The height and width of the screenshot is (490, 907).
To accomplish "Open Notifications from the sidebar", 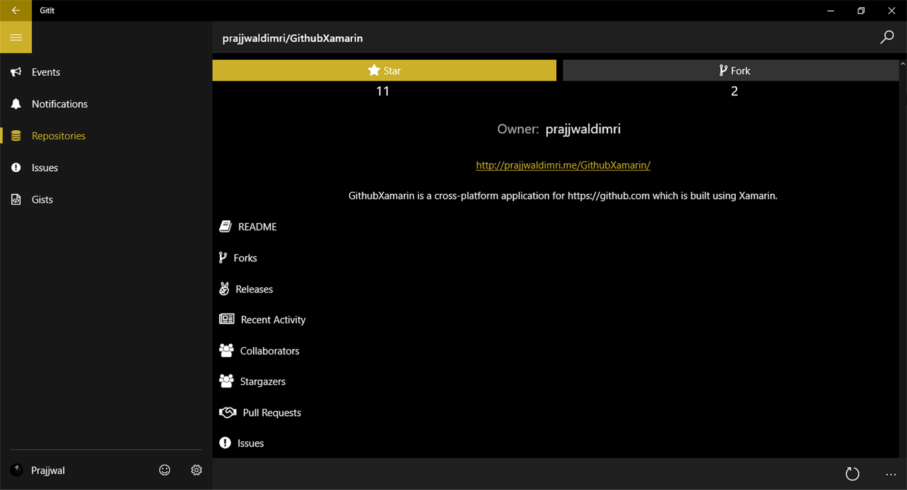I will [x=60, y=104].
